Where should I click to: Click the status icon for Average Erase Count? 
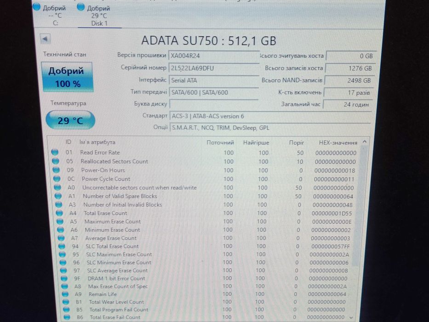click(61, 238)
